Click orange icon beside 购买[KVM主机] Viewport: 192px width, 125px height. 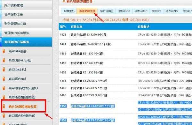[x=4, y=70]
